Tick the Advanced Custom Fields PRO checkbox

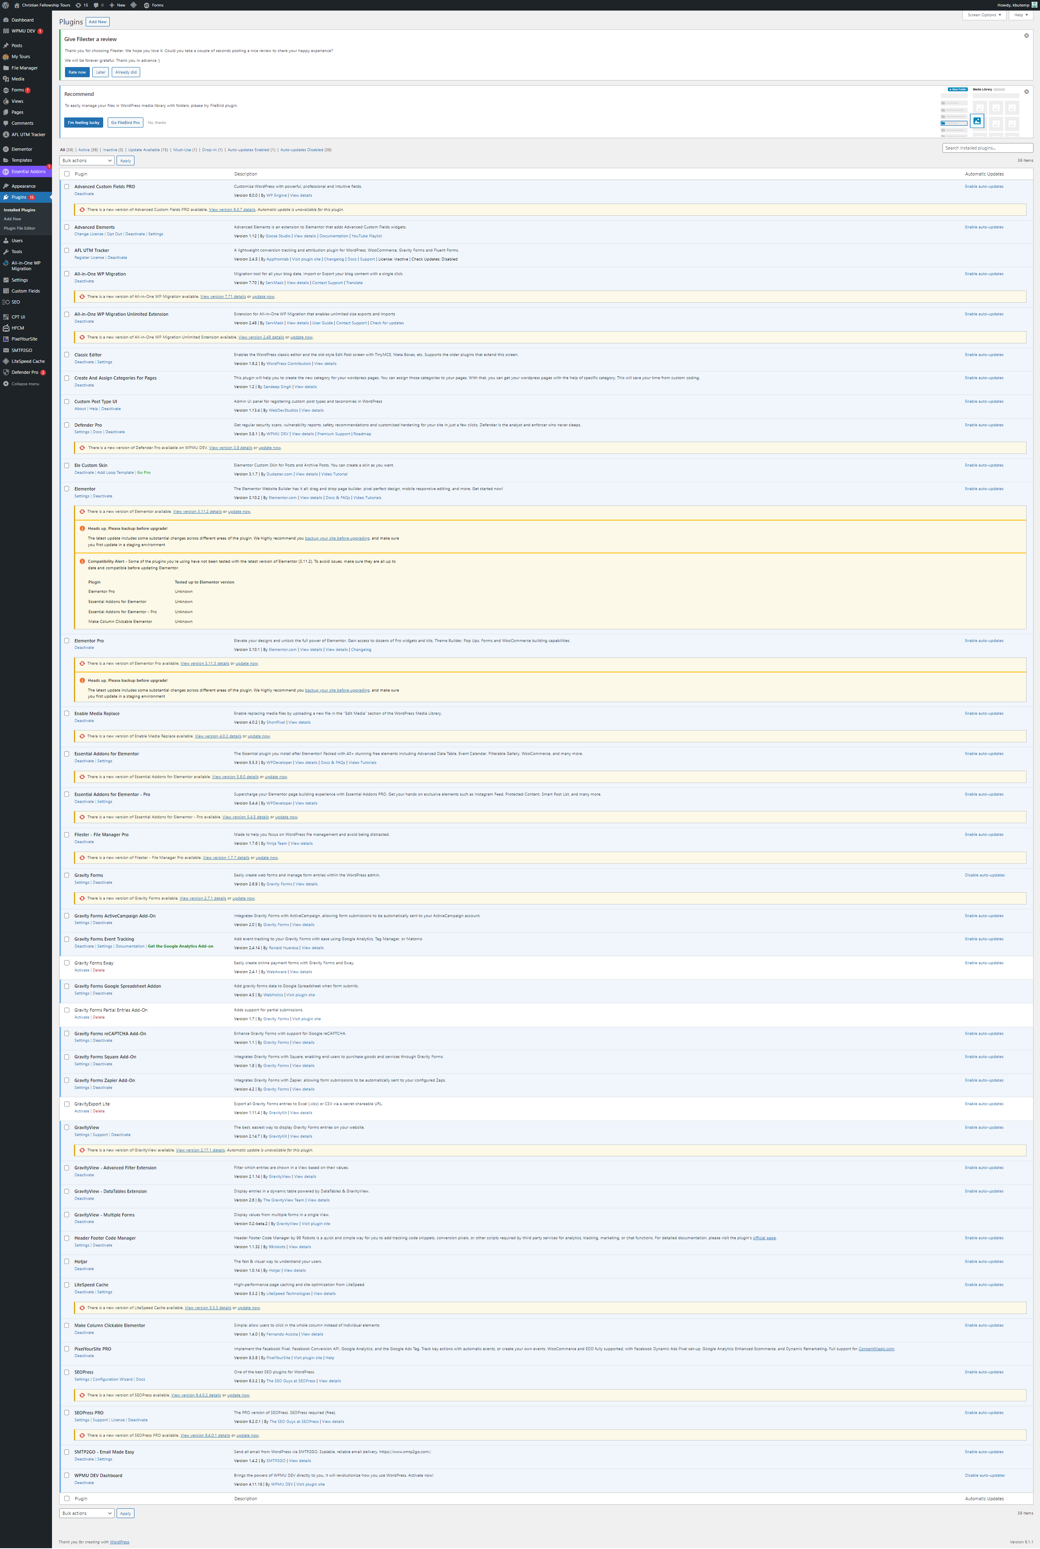[x=66, y=187]
